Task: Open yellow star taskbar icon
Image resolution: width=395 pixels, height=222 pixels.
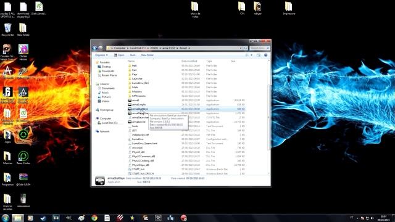Action: 133,218
